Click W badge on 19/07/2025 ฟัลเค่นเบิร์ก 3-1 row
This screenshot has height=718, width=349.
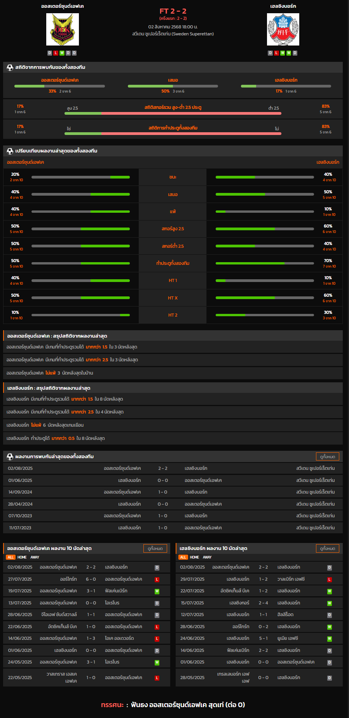[157, 591]
